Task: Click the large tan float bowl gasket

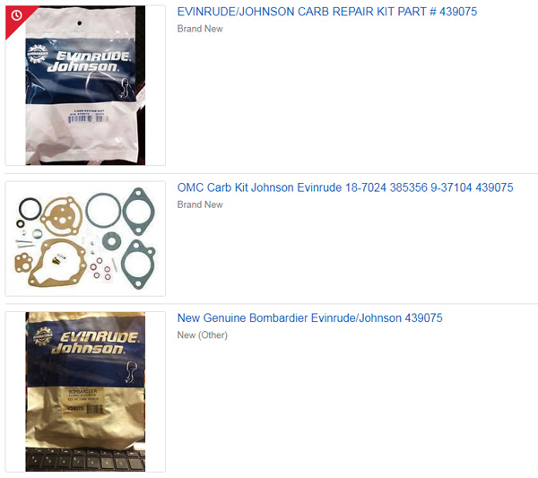Action: point(57,263)
